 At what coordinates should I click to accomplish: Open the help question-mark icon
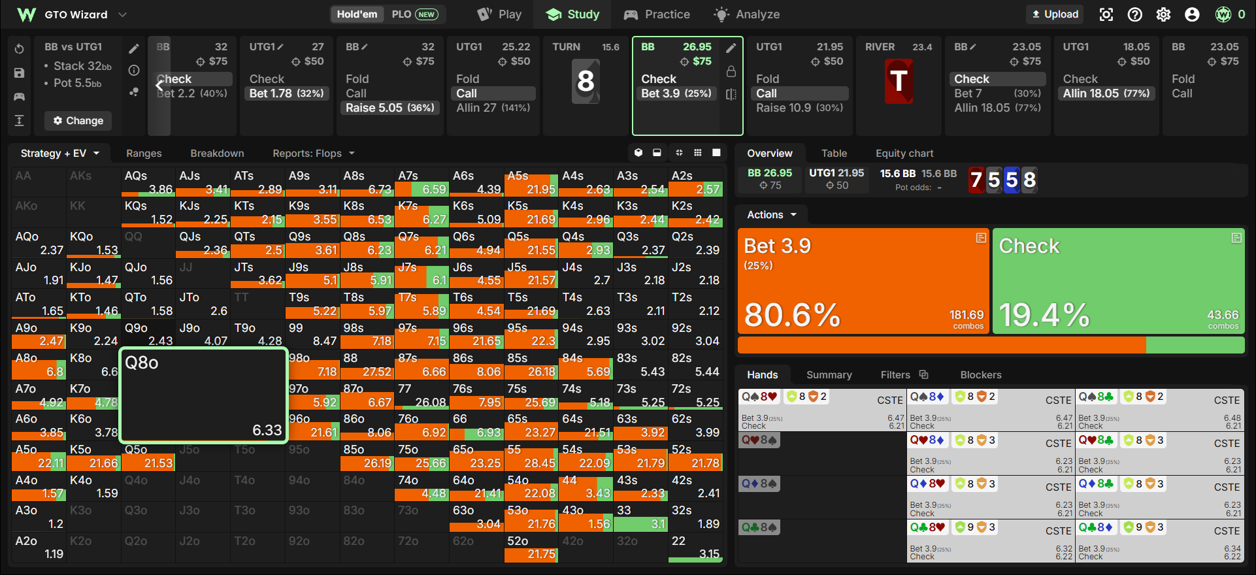[x=1135, y=14]
